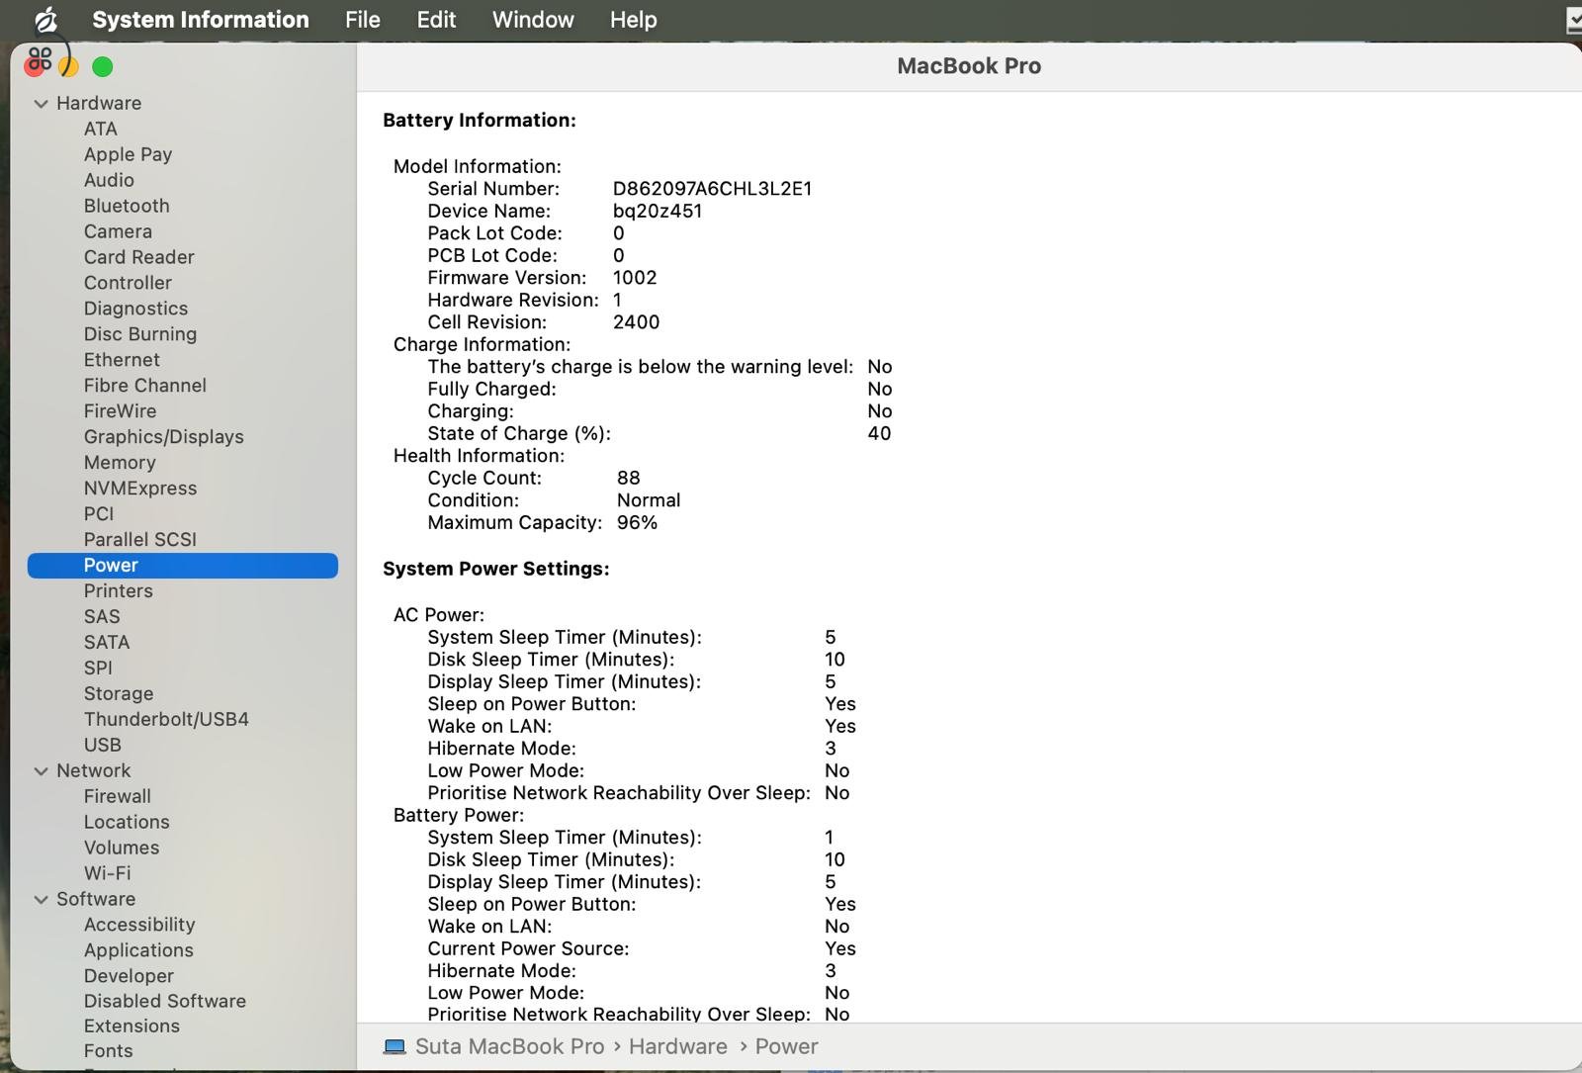The image size is (1582, 1073).
Task: Select Firewall under Network
Action: [117, 796]
